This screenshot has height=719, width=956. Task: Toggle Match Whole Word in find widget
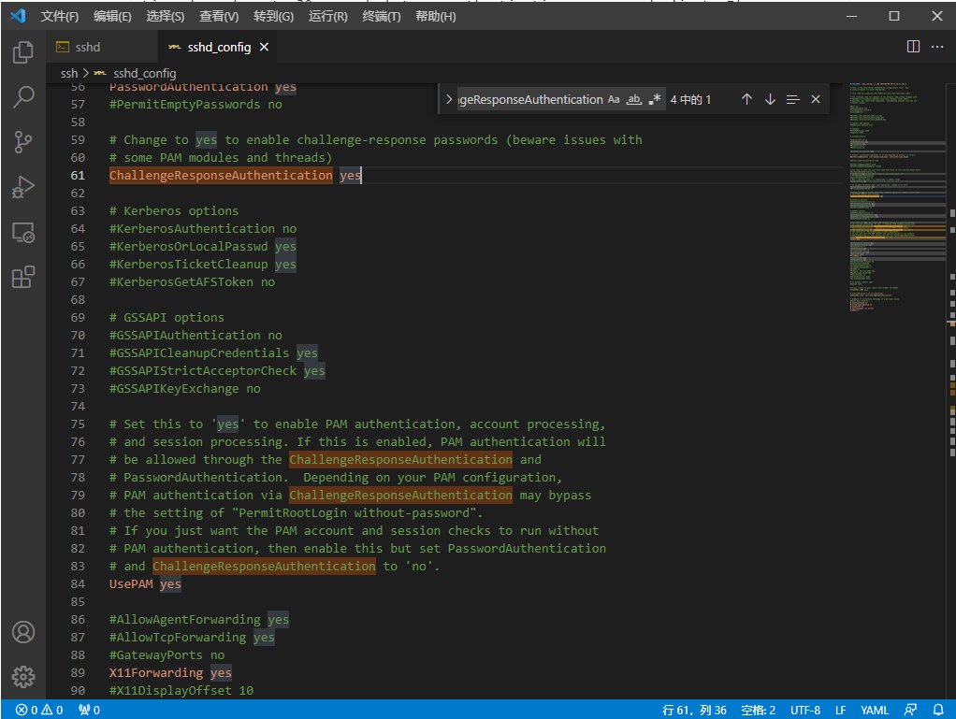634,99
